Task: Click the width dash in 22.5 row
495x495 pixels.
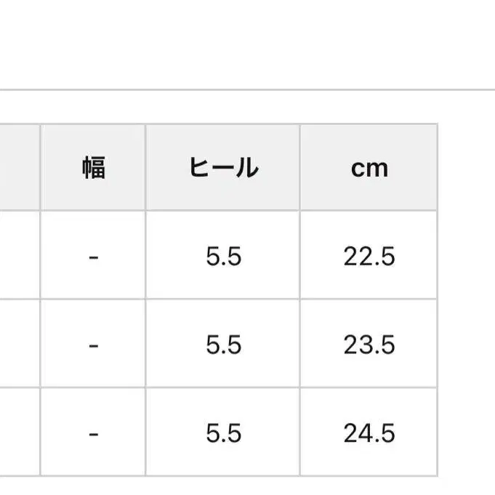Action: pyautogui.click(x=93, y=256)
